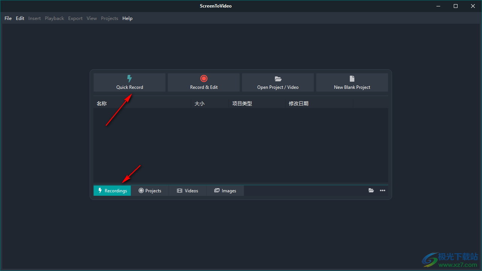Switch to the Recordings tab
482x271 pixels.
pos(112,190)
